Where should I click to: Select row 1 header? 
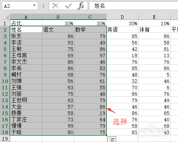5,23
